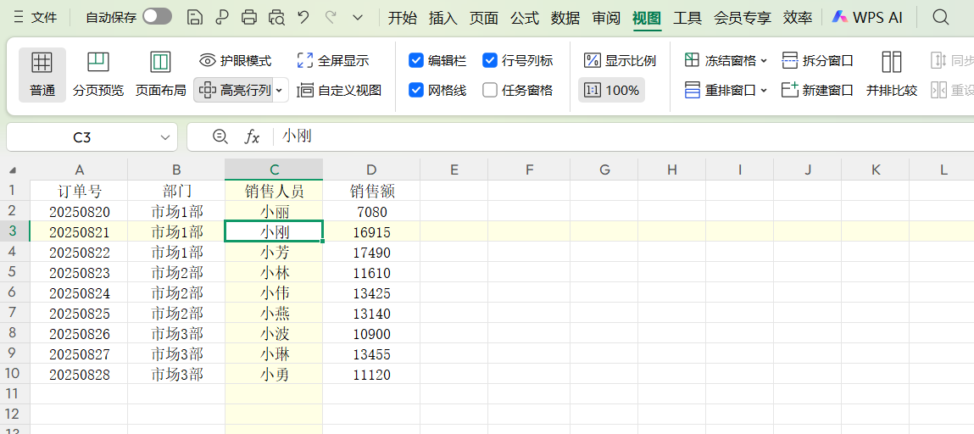Enable 护眼模式 eye protection

[236, 60]
